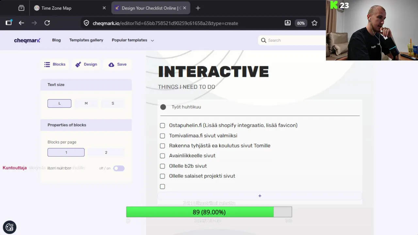Select text size L
This screenshot has width=418, height=235.
[59, 103]
